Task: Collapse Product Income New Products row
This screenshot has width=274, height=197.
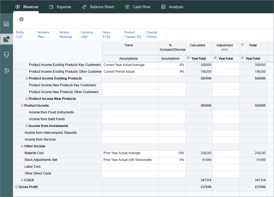Action: [x=27, y=99]
